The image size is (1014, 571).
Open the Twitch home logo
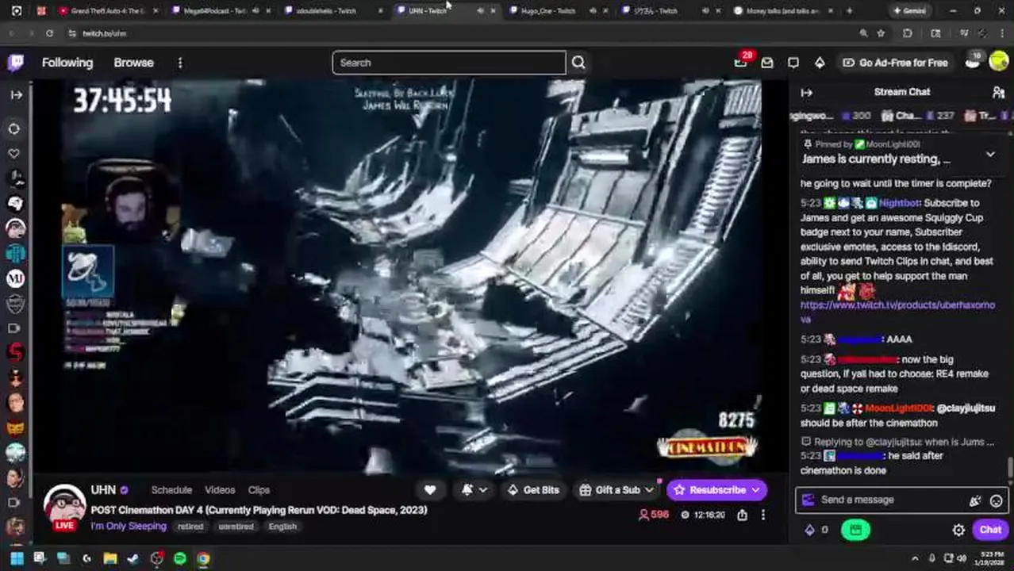tap(16, 63)
